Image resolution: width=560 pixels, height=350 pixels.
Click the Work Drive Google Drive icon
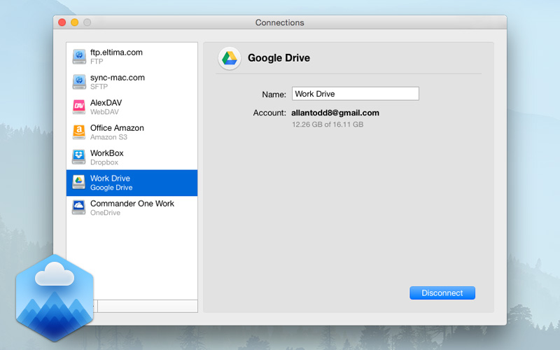pyautogui.click(x=79, y=183)
